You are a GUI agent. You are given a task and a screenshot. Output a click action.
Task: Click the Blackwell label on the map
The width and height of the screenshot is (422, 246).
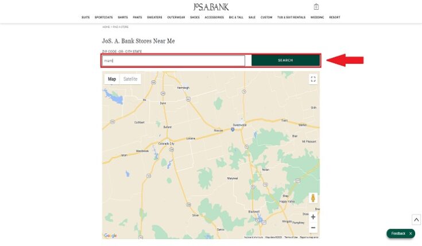pyautogui.click(x=254, y=212)
